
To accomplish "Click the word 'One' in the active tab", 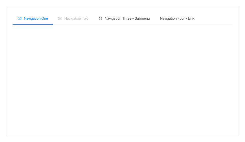I will click(x=45, y=18).
